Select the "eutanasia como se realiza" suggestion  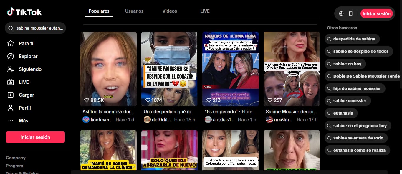click(x=357, y=150)
